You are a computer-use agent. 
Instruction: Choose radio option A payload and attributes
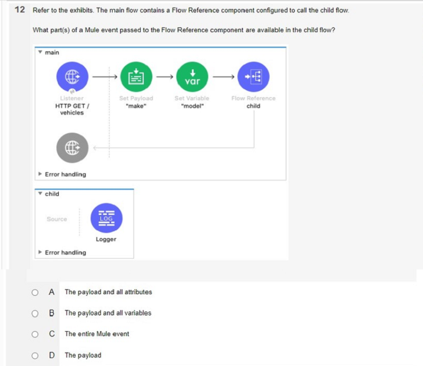(35, 293)
